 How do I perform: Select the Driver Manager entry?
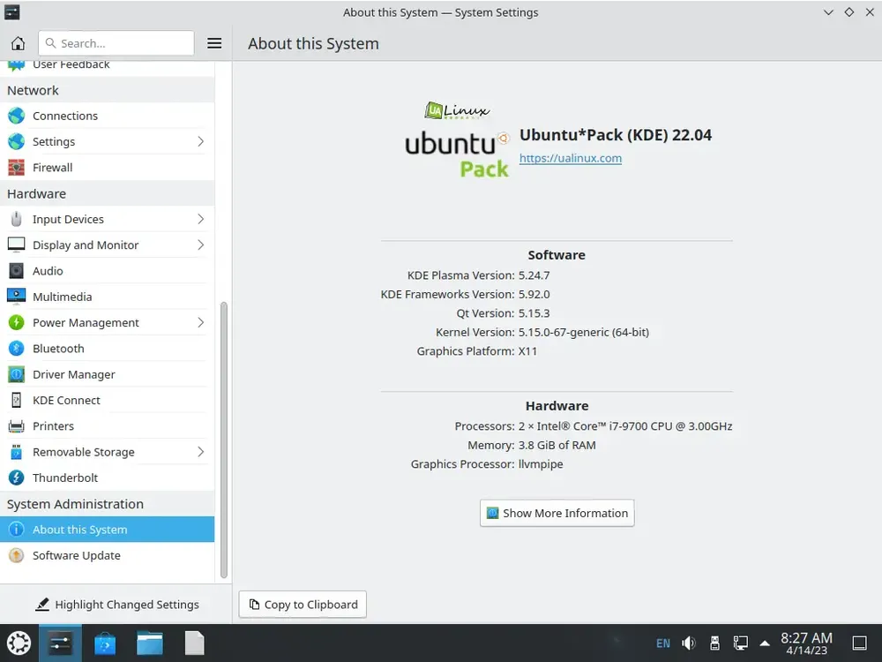(107, 374)
